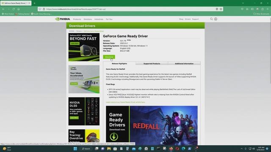Viewport: 271px width, 152px height.
Task: Click Learn More on Studio banner
Action: (x=74, y=84)
